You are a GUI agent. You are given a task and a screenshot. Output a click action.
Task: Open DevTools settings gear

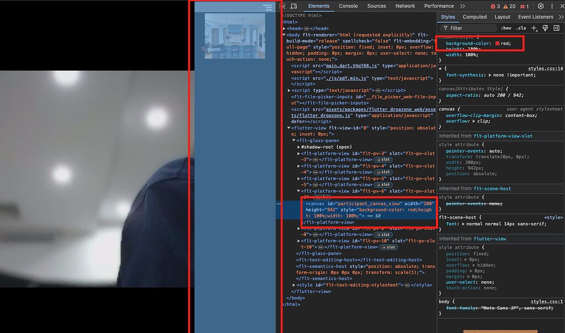541,6
